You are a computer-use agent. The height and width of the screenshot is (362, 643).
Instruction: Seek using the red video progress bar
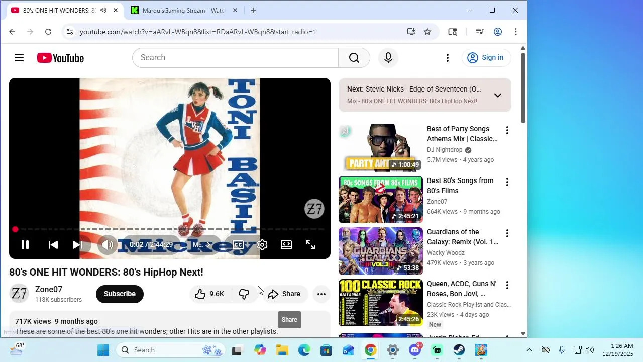pyautogui.click(x=170, y=229)
